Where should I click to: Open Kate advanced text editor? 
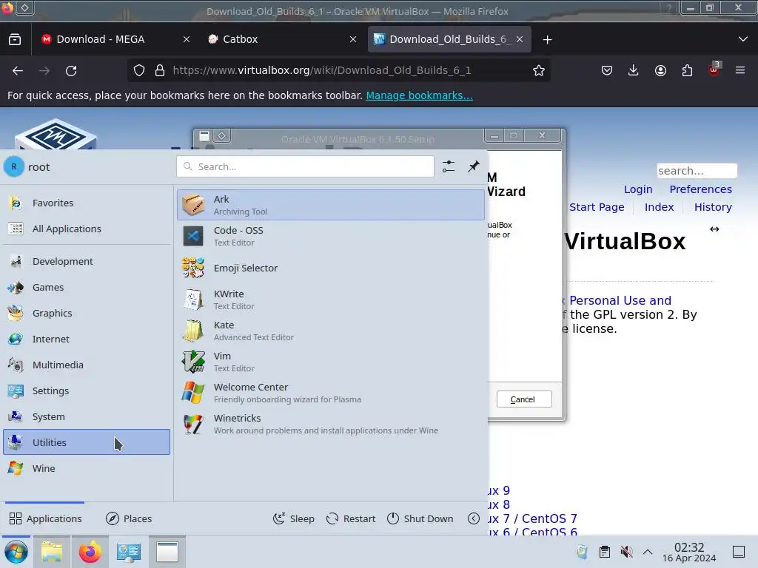tap(331, 331)
